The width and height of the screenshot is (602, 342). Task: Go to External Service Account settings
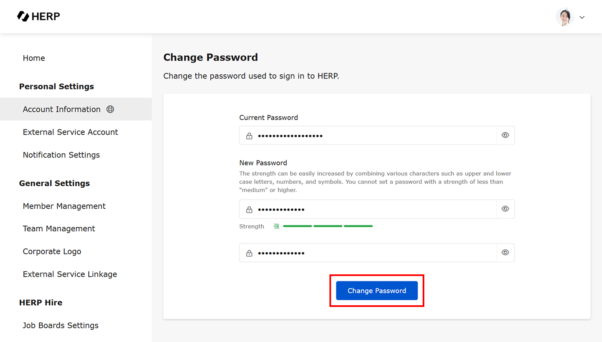(x=70, y=132)
